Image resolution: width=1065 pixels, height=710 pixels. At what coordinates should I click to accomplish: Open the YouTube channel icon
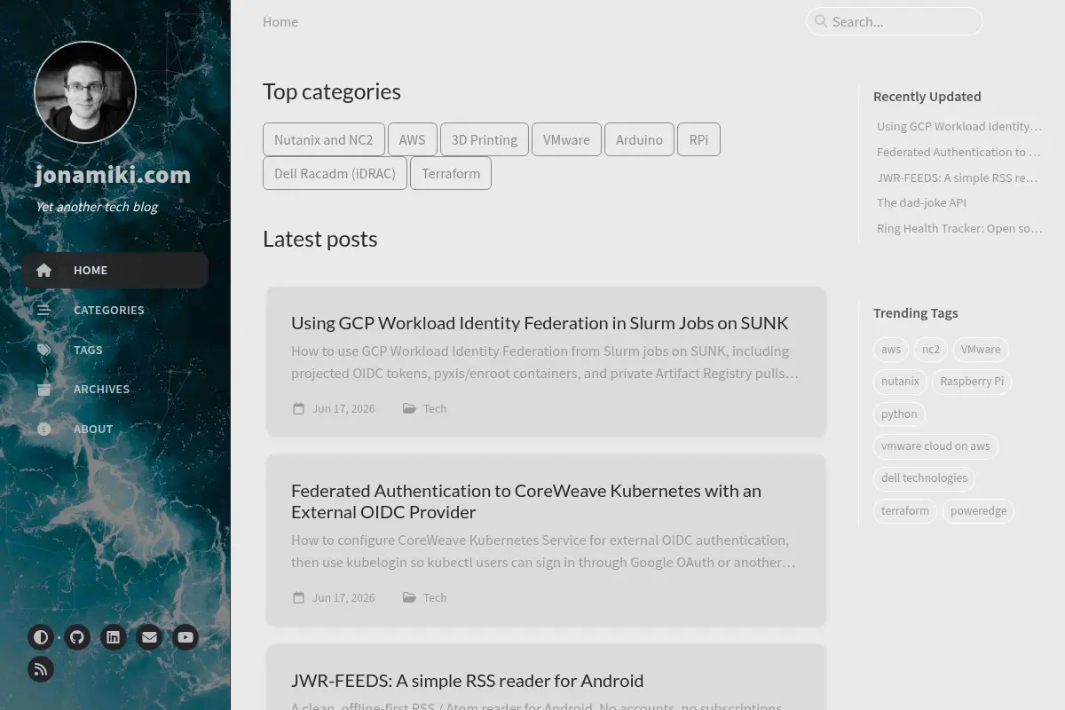[185, 637]
